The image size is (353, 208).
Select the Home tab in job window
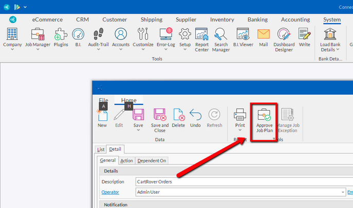(x=129, y=100)
